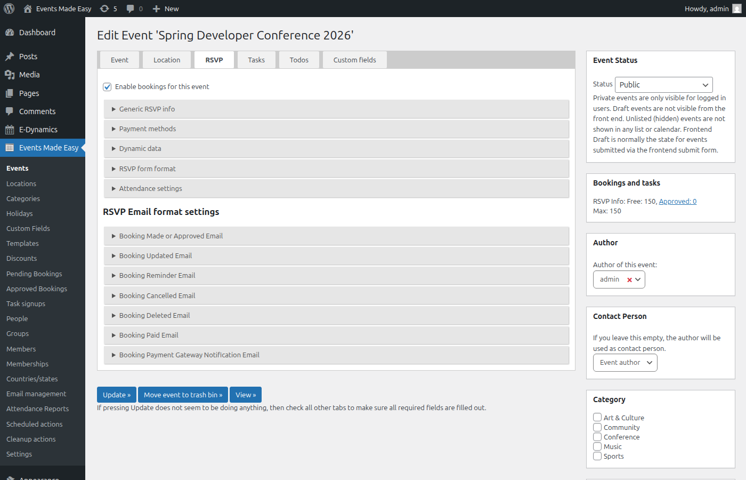The height and width of the screenshot is (480, 746).
Task: Enable the Music category checkbox
Action: [x=597, y=446]
